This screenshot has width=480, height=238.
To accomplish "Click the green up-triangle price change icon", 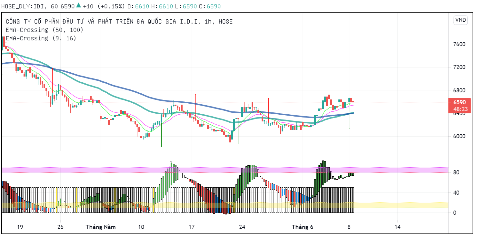I will (x=78, y=6).
